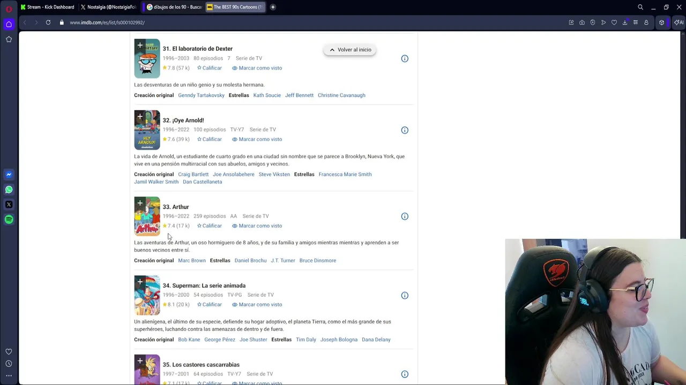Open the Opera main menu logo
Viewport: 686px width, 385px height.
(9, 9)
